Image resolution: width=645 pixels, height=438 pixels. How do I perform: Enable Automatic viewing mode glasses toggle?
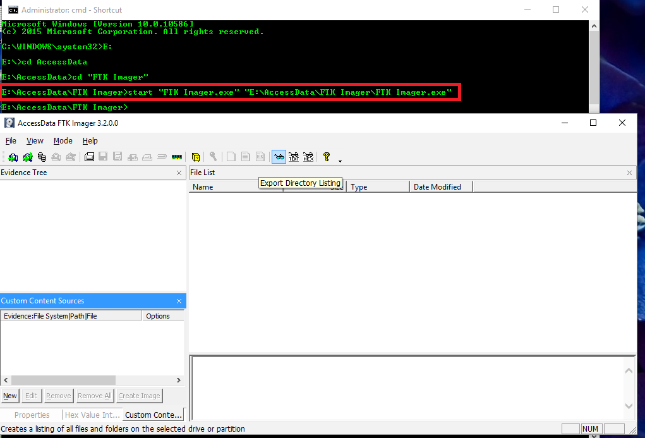point(278,157)
